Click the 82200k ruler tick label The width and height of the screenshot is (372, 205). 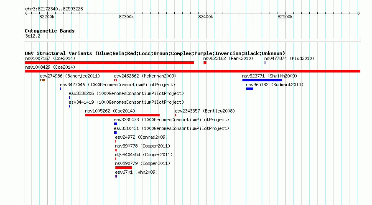point(47,17)
